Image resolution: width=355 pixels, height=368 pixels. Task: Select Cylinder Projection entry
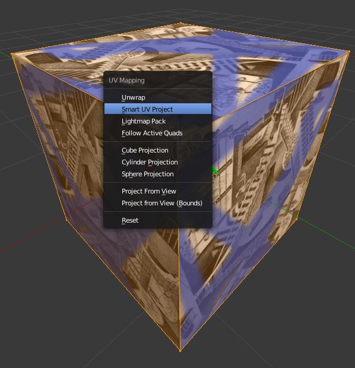pyautogui.click(x=158, y=162)
